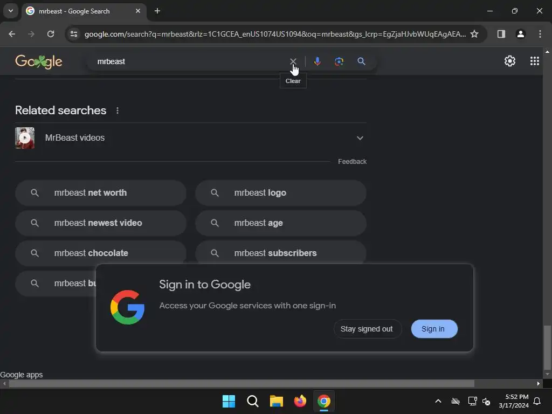Open Windows taskbar search
552x414 pixels.
[x=253, y=401]
